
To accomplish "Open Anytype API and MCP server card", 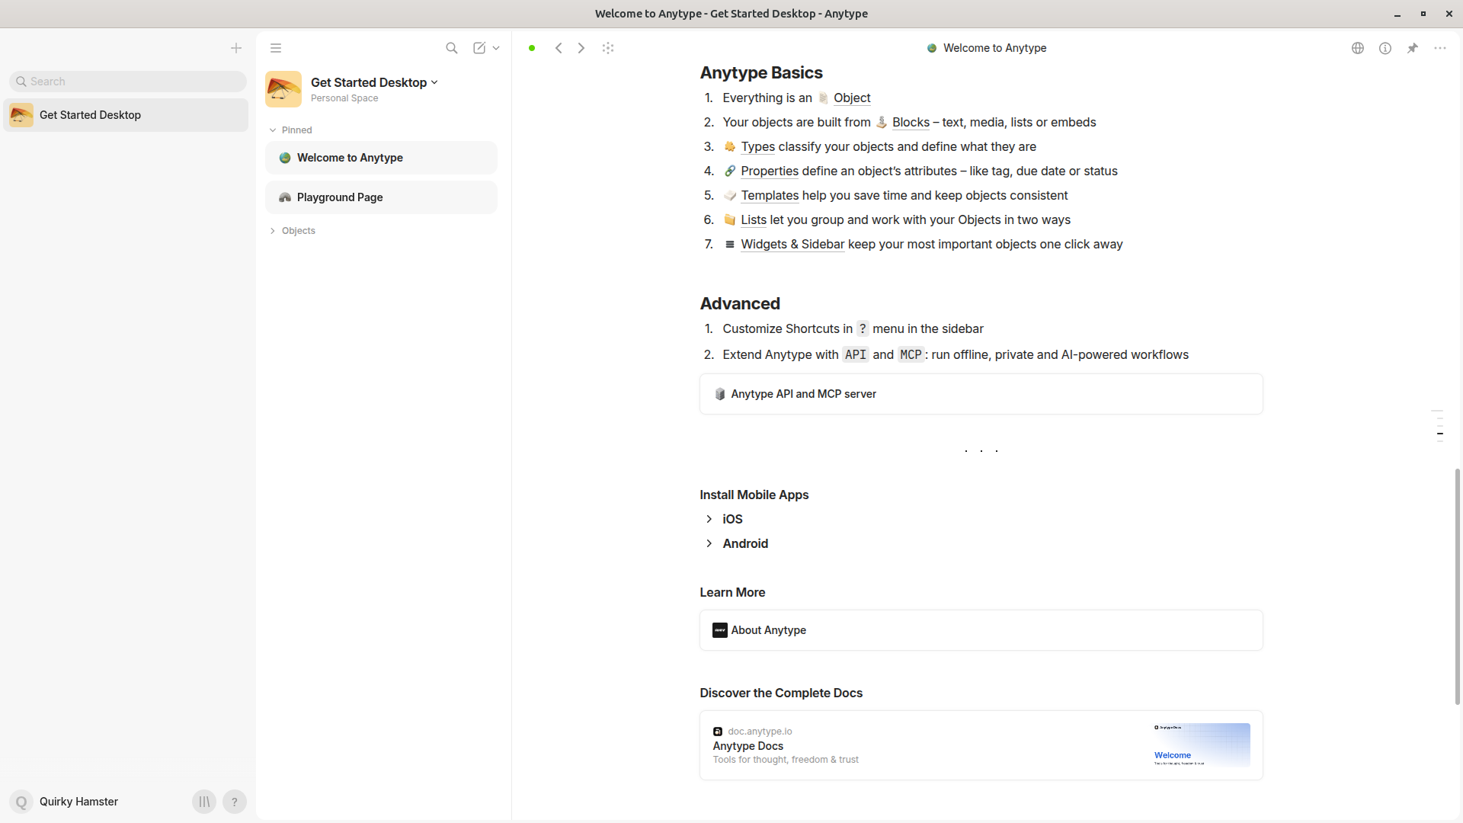I will (981, 394).
